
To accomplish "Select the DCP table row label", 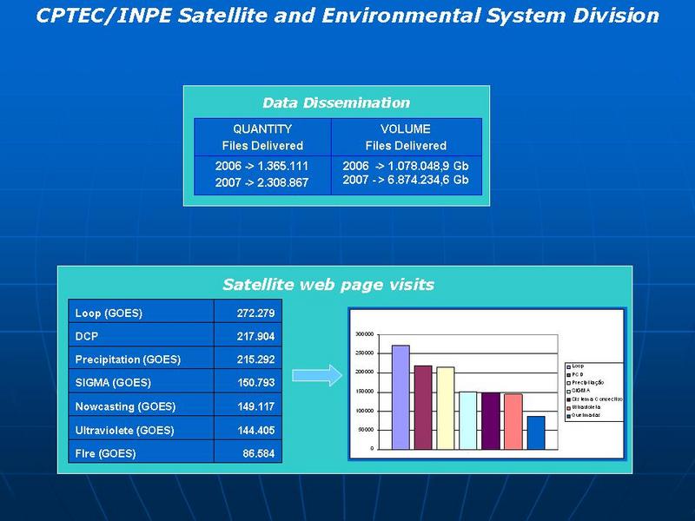I will [x=86, y=336].
